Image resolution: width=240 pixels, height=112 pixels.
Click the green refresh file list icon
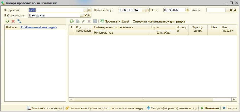pyautogui.click(x=7, y=21)
